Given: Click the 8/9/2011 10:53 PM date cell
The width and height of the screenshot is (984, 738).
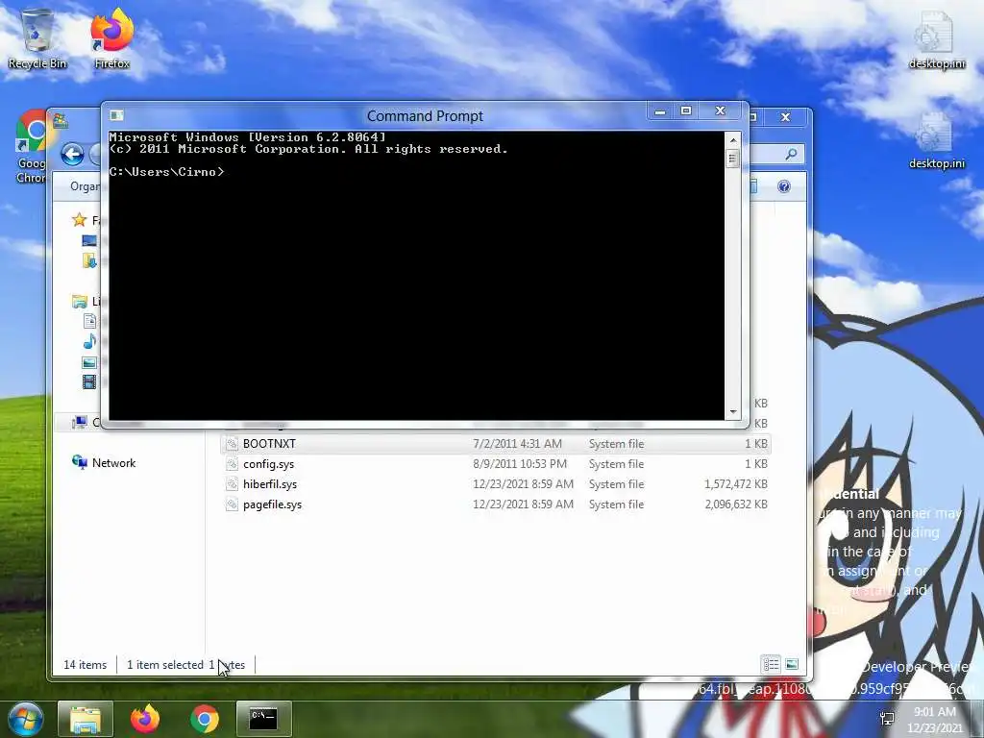Looking at the screenshot, I should 520,464.
